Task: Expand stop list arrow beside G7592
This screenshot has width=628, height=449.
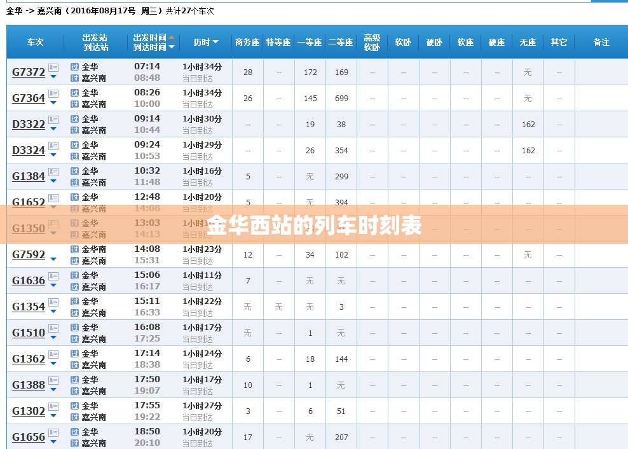Action: 53,259
